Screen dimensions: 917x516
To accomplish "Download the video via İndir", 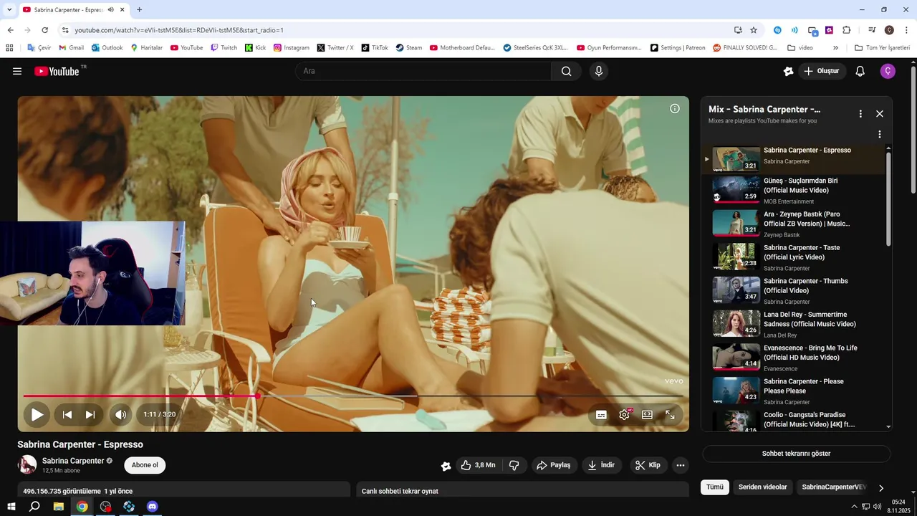I will (x=602, y=465).
